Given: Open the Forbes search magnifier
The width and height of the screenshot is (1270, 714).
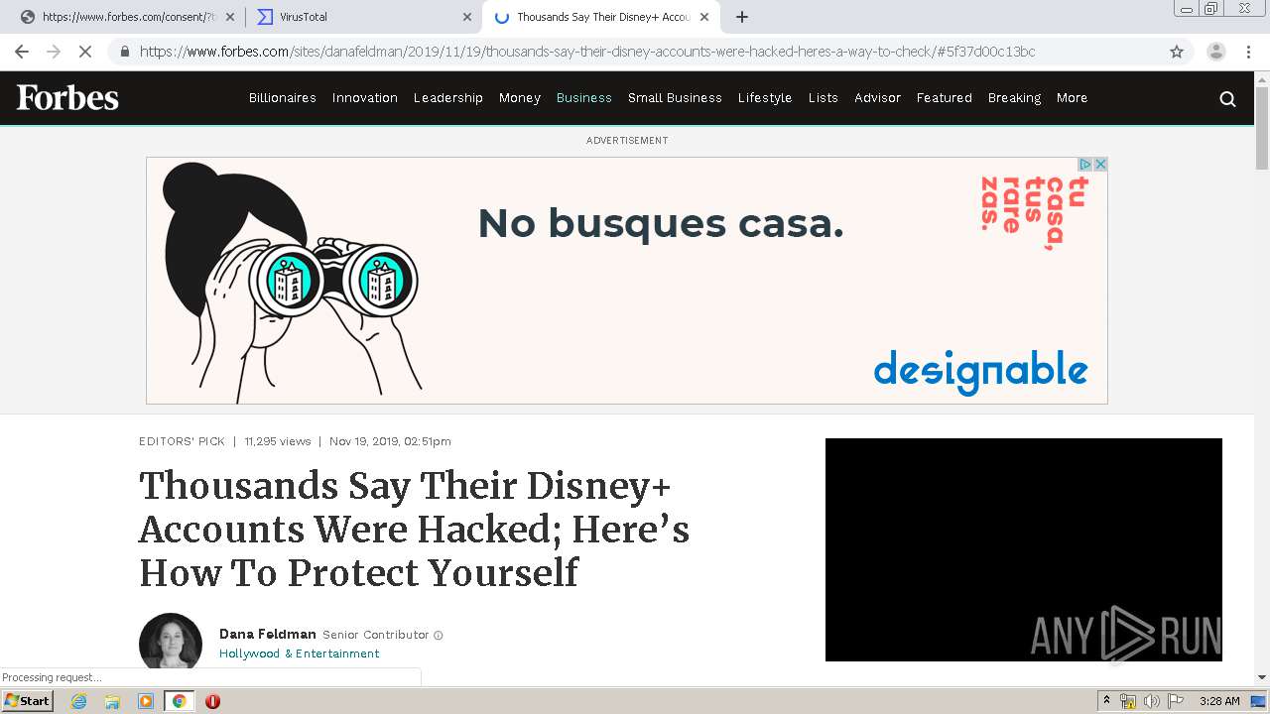Looking at the screenshot, I should coord(1227,98).
